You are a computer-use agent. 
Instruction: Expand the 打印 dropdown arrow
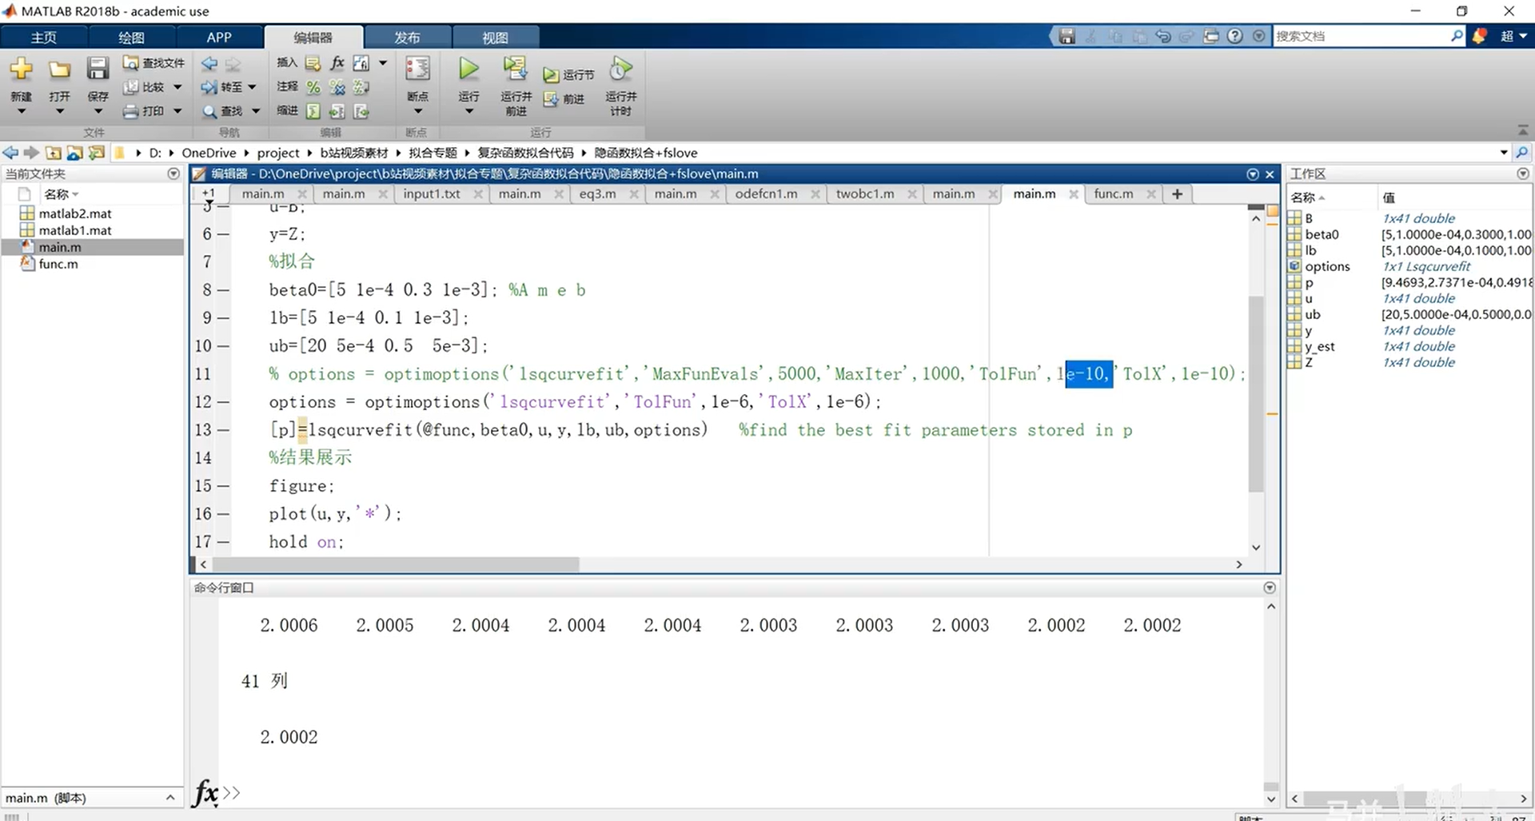(x=177, y=110)
